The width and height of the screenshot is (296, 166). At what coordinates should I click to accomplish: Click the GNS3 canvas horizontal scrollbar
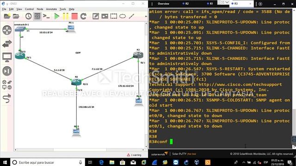(80, 150)
